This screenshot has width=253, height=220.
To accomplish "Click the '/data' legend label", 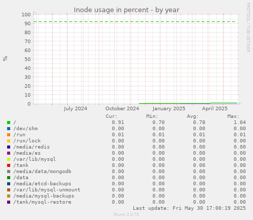I will pyautogui.click(x=21, y=178).
